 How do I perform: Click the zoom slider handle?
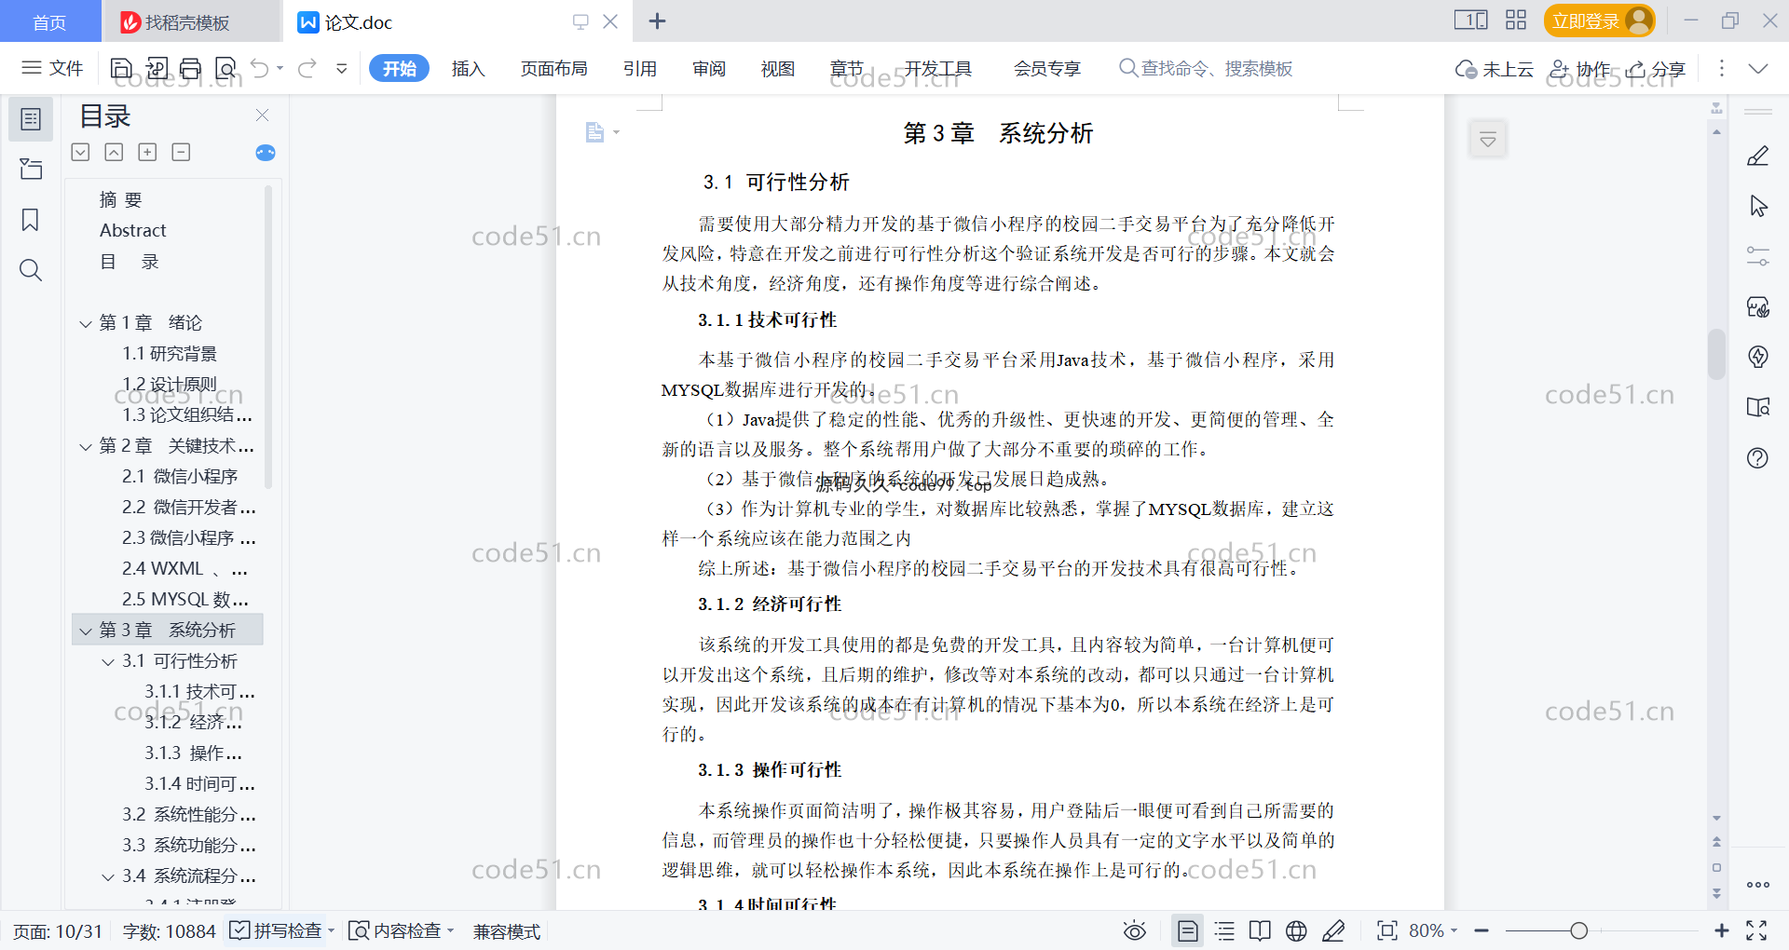tap(1578, 930)
